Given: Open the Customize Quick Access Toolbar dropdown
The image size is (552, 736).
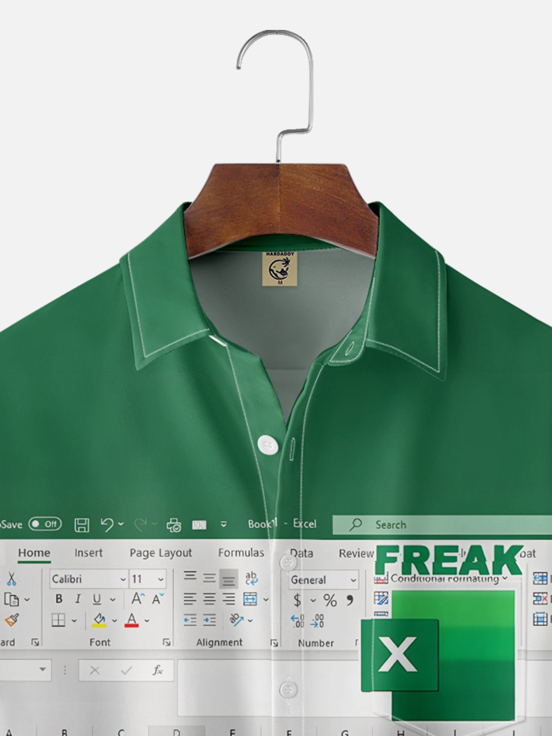Looking at the screenshot, I should [224, 524].
